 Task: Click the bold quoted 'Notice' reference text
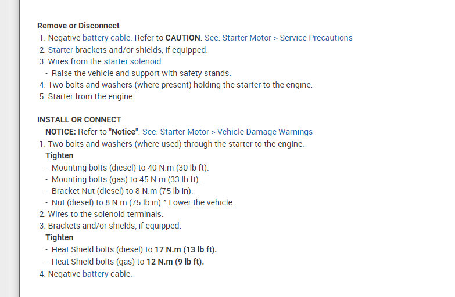(x=125, y=132)
